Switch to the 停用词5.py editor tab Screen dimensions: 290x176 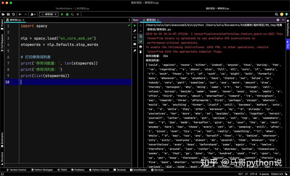15,20
